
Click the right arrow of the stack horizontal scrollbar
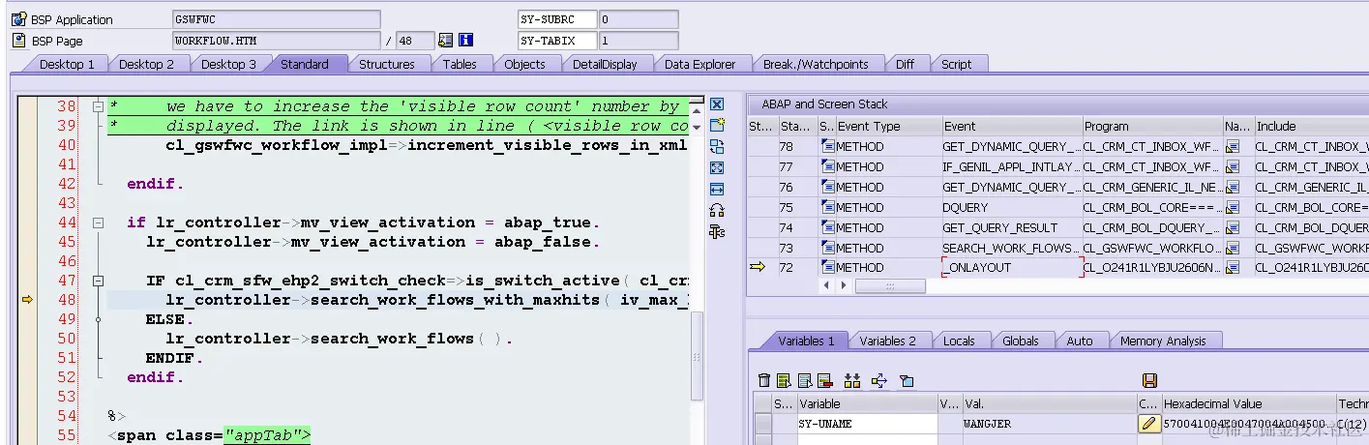click(x=842, y=286)
